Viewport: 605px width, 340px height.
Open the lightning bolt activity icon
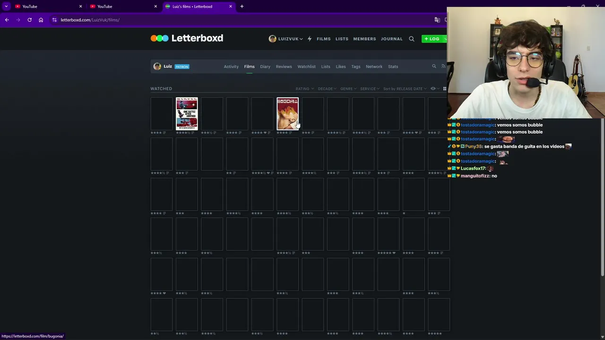point(310,39)
